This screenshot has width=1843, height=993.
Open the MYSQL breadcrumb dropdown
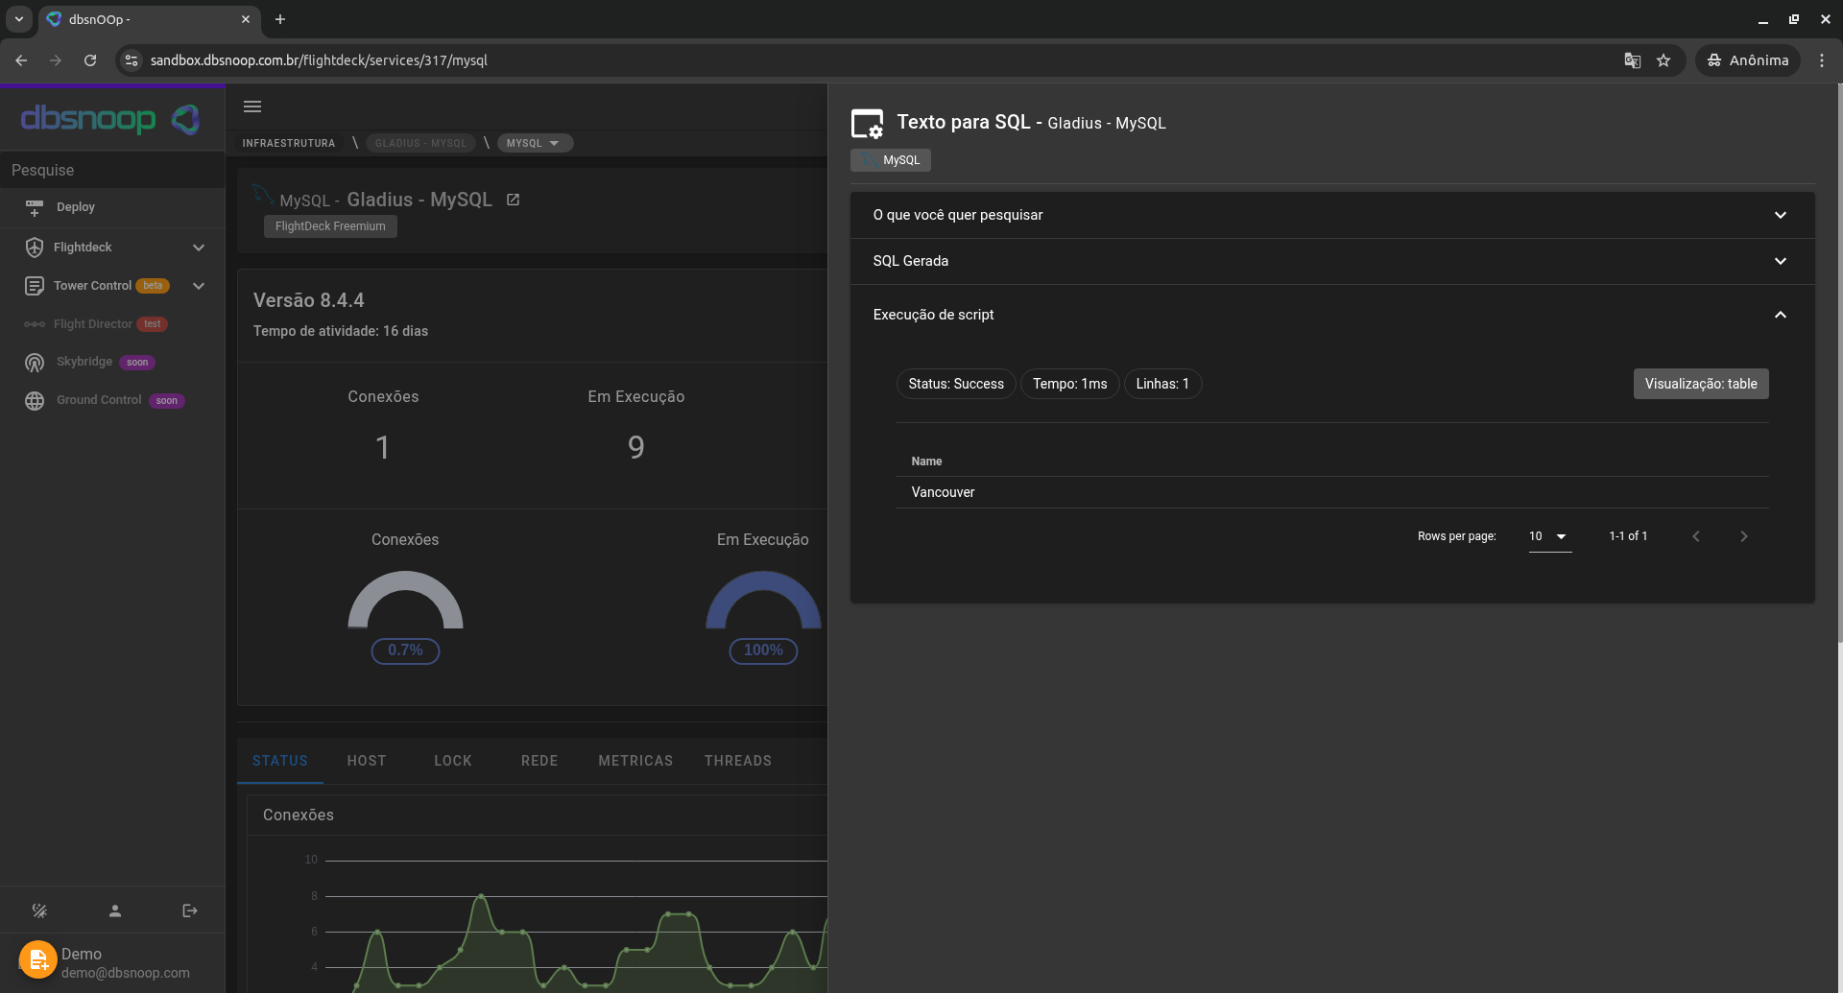(x=535, y=143)
